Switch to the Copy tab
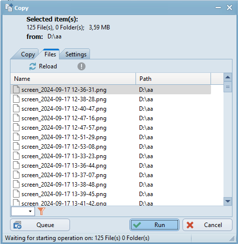The width and height of the screenshot is (238, 244). click(x=28, y=54)
